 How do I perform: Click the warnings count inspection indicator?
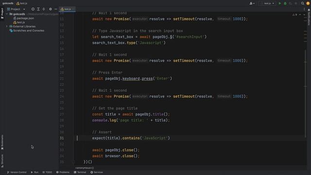[x=294, y=15]
